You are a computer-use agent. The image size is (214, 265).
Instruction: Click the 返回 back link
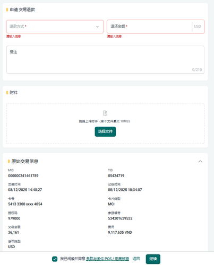pyautogui.click(x=136, y=259)
